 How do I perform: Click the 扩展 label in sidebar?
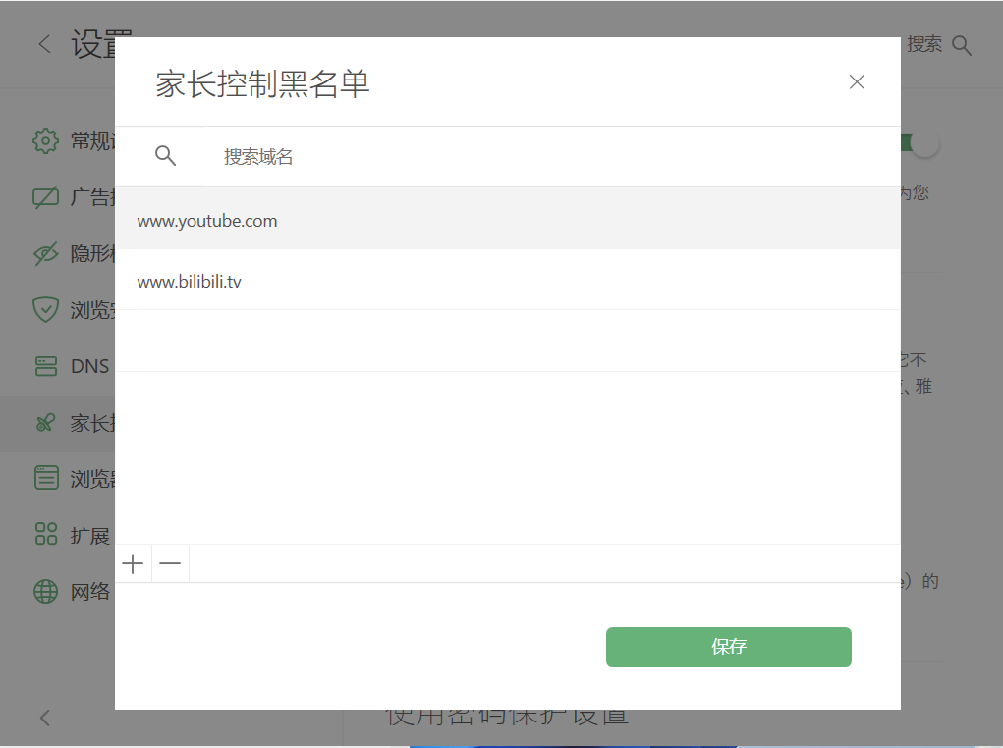90,535
